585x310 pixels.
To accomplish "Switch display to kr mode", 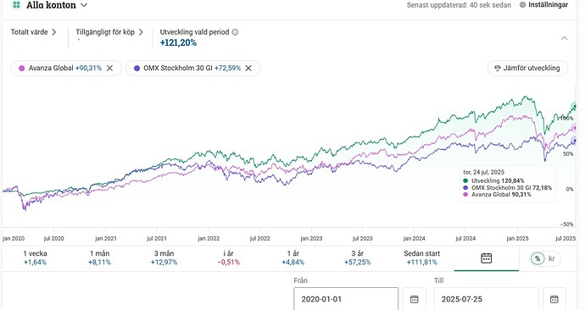I will tap(552, 258).
